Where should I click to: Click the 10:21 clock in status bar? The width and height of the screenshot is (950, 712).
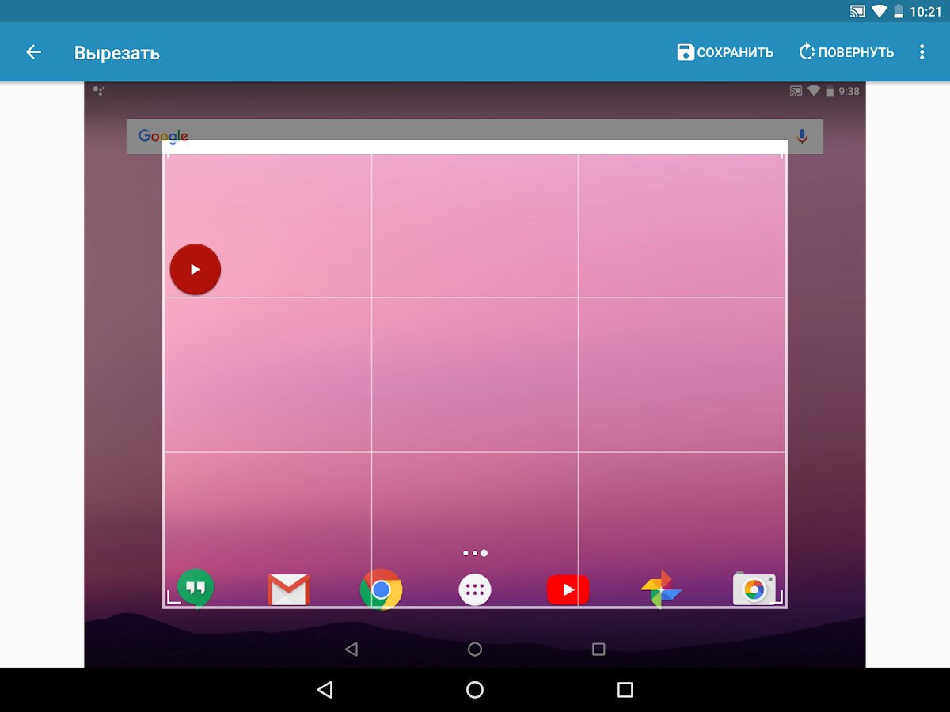click(925, 11)
